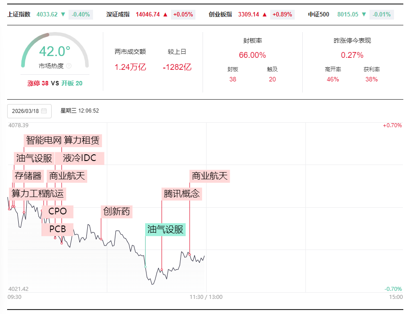The width and height of the screenshot is (410, 314).
Task: Click the red up arrow next to 3309.14
Action: [264, 14]
